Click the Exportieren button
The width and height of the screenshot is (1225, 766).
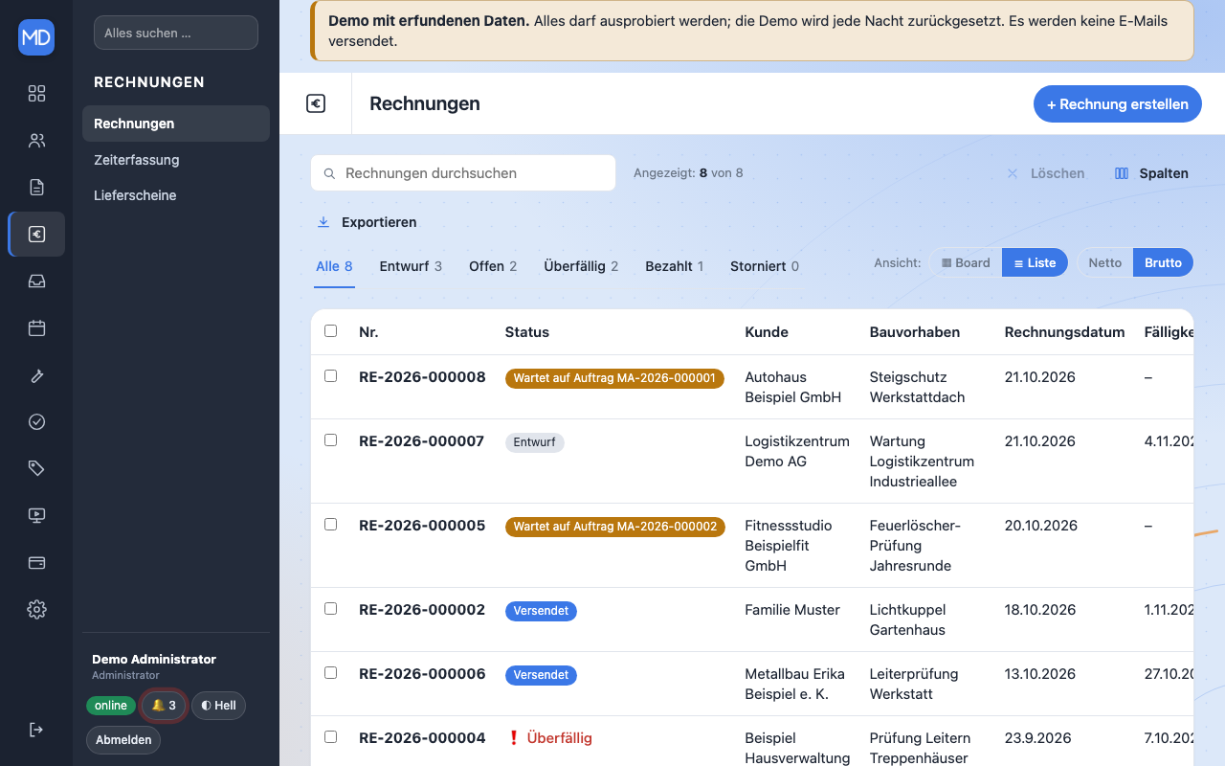[367, 222]
